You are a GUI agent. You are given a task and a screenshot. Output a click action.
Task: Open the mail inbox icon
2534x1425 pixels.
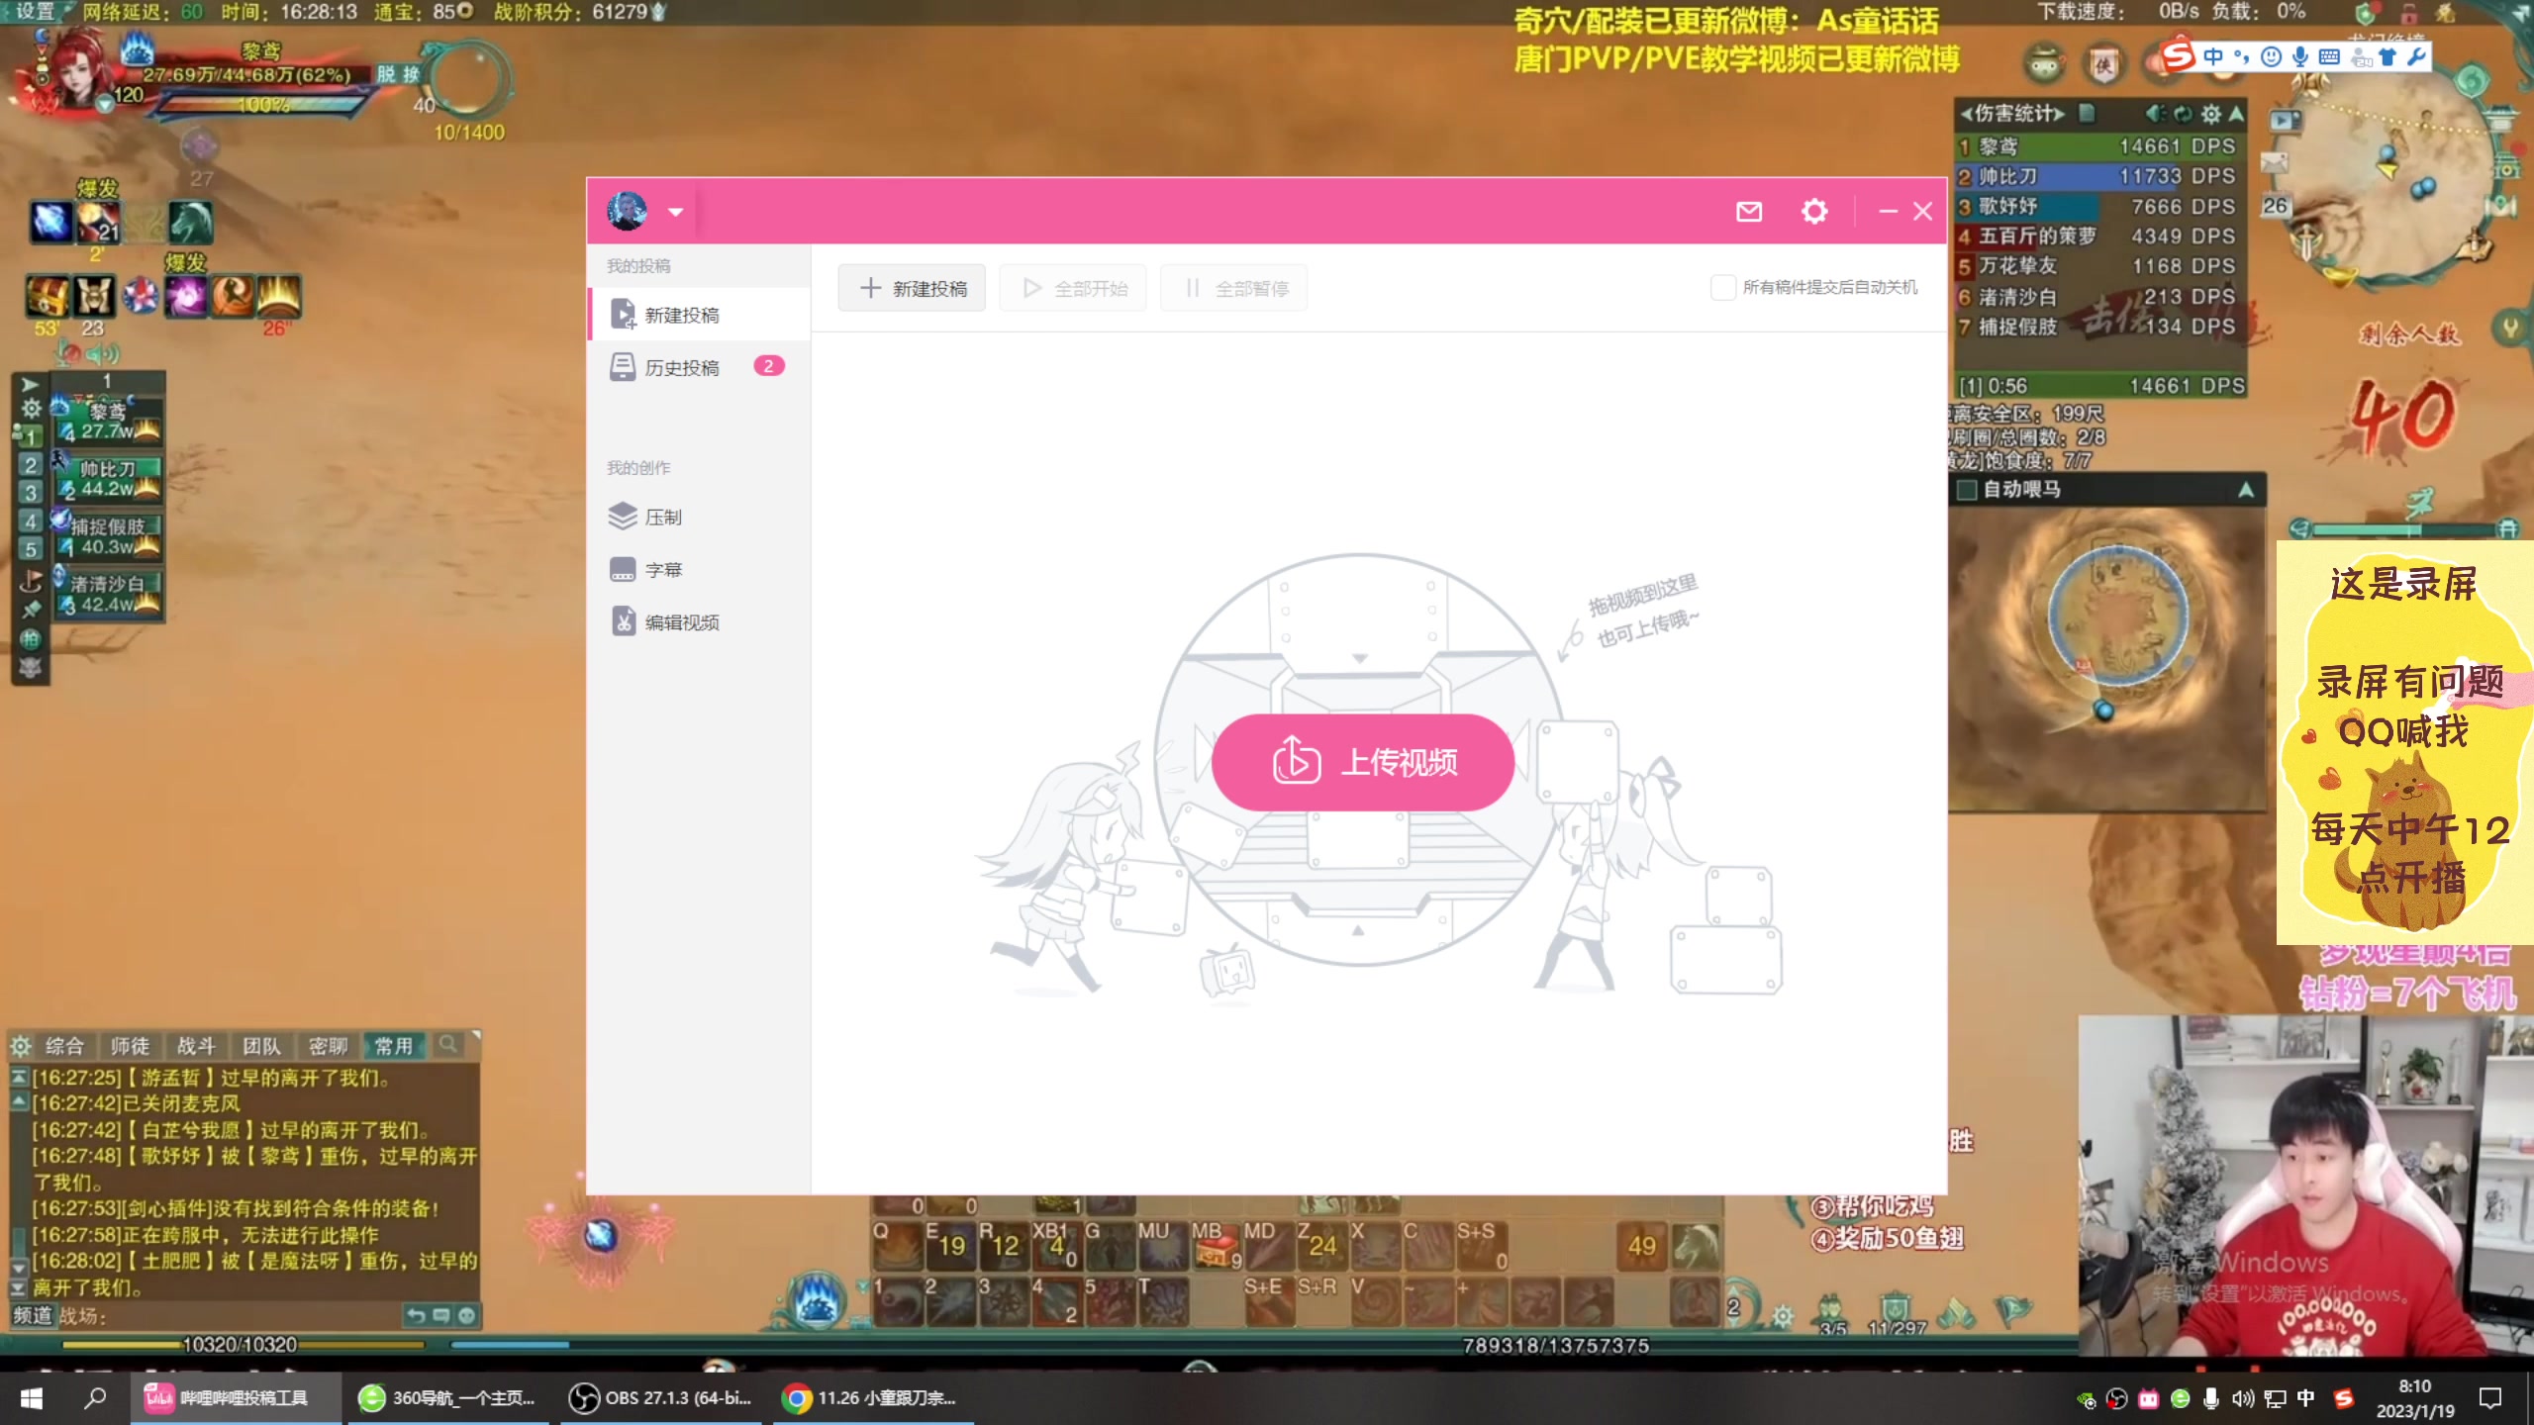1749,211
